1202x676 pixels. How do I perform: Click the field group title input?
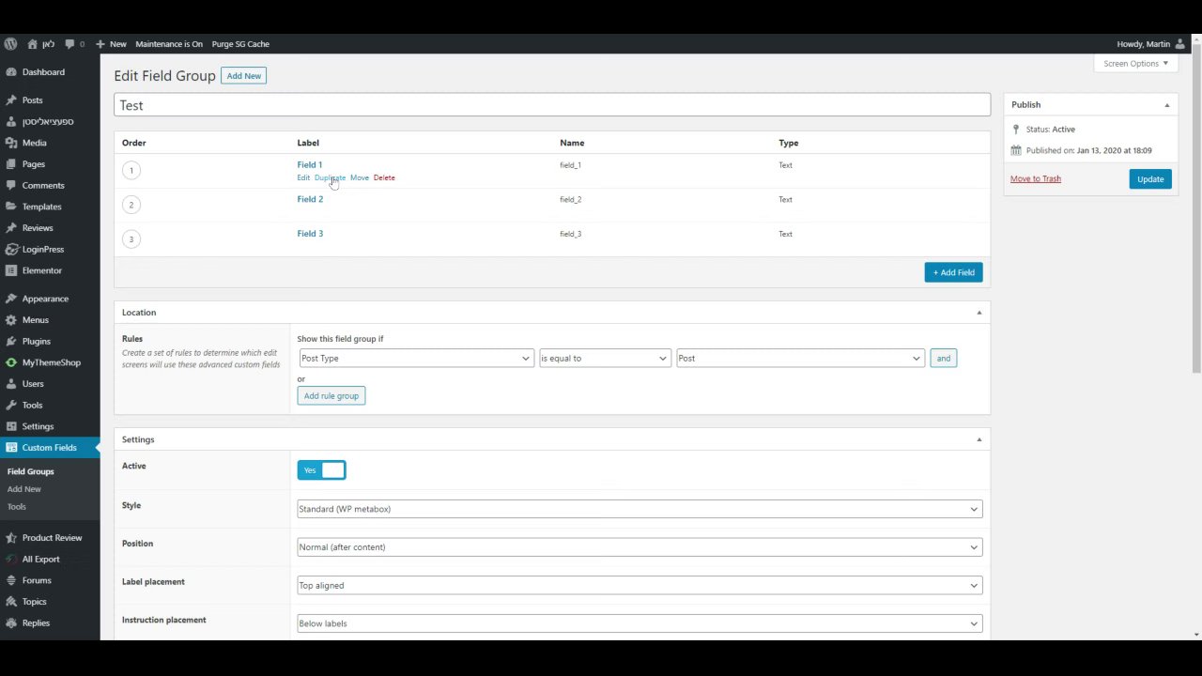click(552, 105)
